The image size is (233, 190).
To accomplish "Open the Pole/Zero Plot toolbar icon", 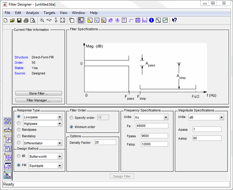I will 138,20.
